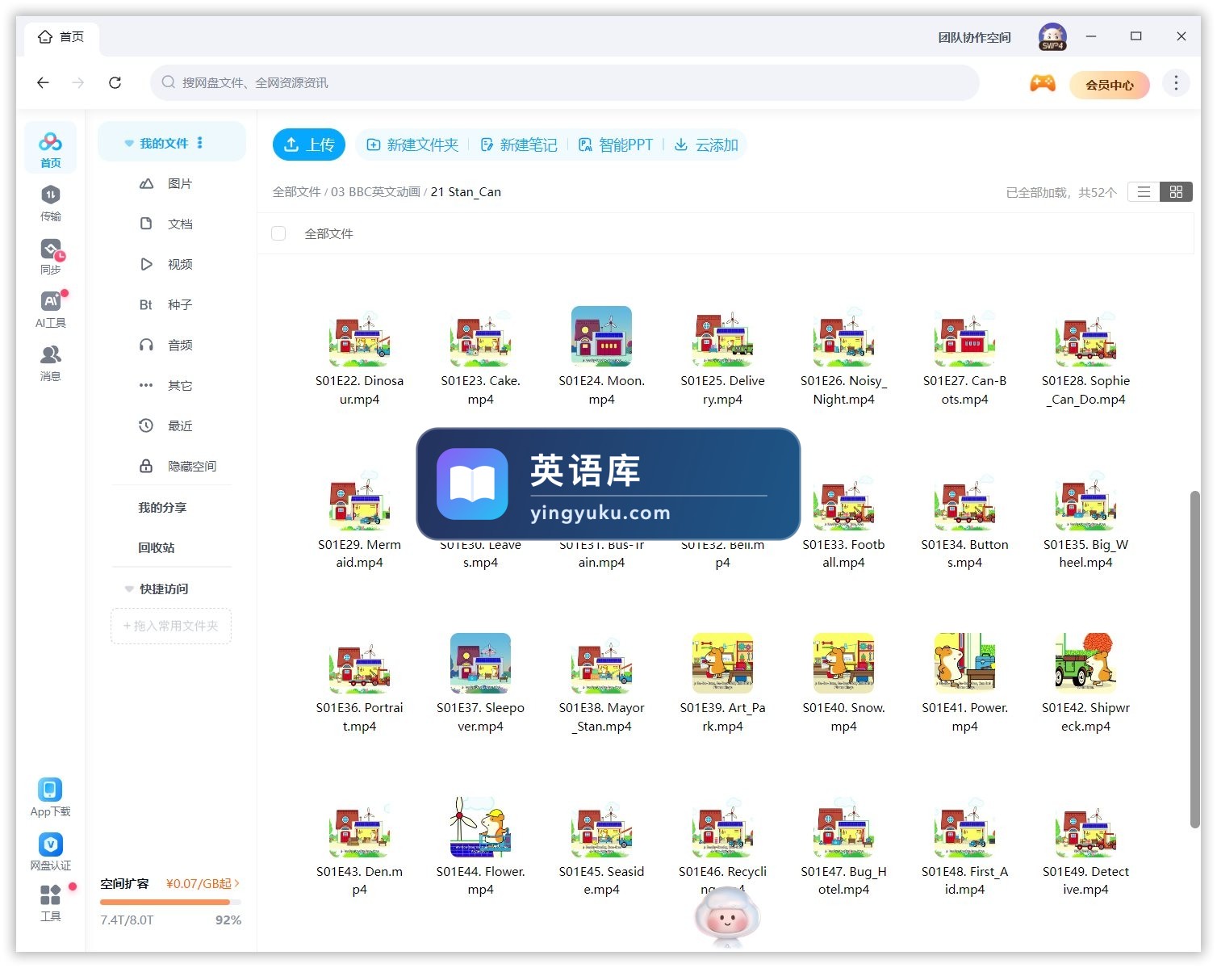Switch to list view layout
1217x968 pixels.
[1144, 192]
